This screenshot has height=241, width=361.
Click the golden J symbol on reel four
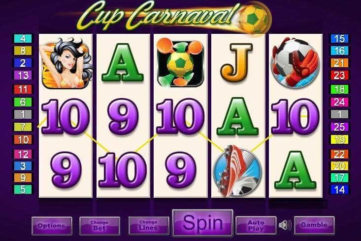click(236, 63)
